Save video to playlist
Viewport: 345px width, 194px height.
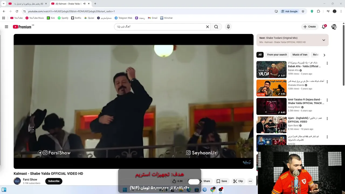222,181
